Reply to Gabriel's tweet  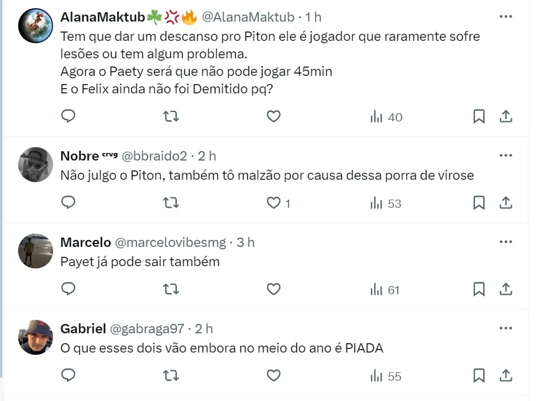pyautogui.click(x=68, y=376)
